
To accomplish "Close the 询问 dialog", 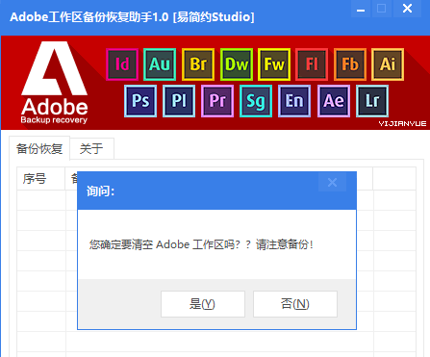I will pos(332,183).
